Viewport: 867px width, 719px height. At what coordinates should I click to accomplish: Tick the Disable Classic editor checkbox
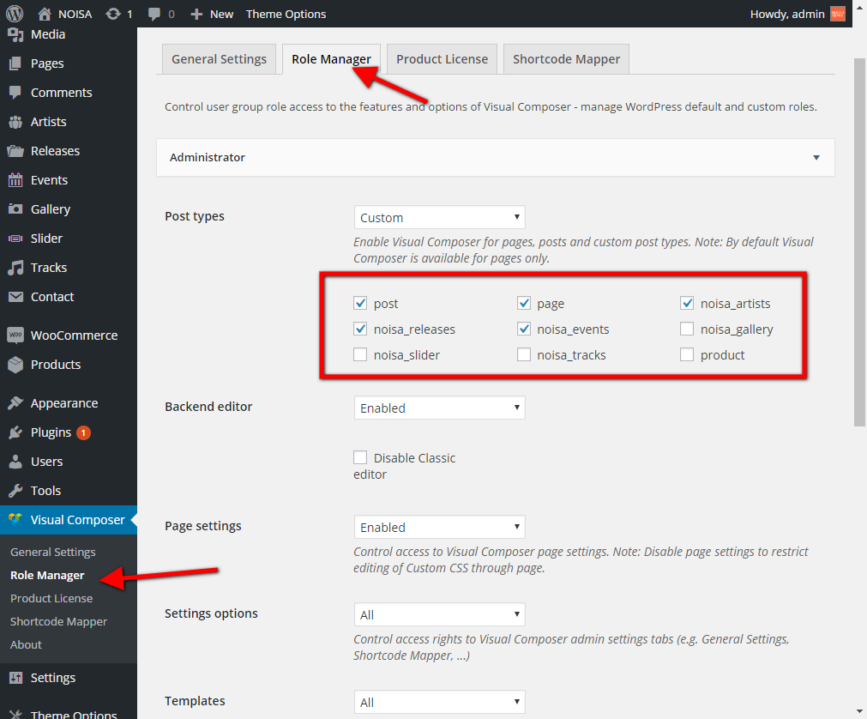tap(360, 458)
